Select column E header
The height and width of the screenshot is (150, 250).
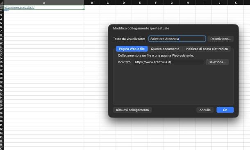[x=140, y=2]
